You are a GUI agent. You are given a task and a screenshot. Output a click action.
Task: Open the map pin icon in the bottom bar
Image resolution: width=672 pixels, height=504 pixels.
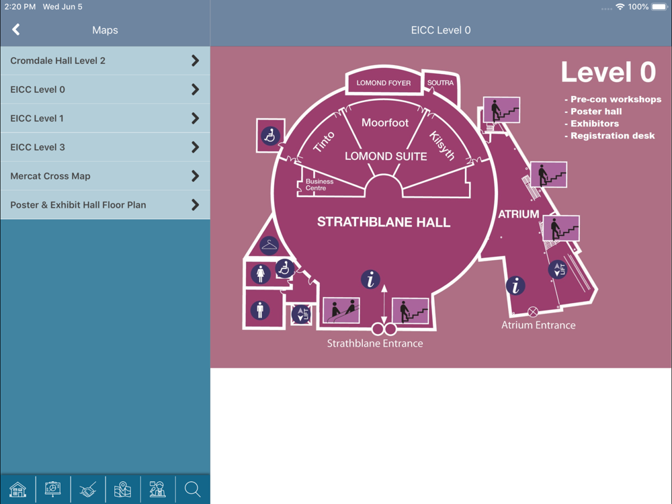pos(122,489)
